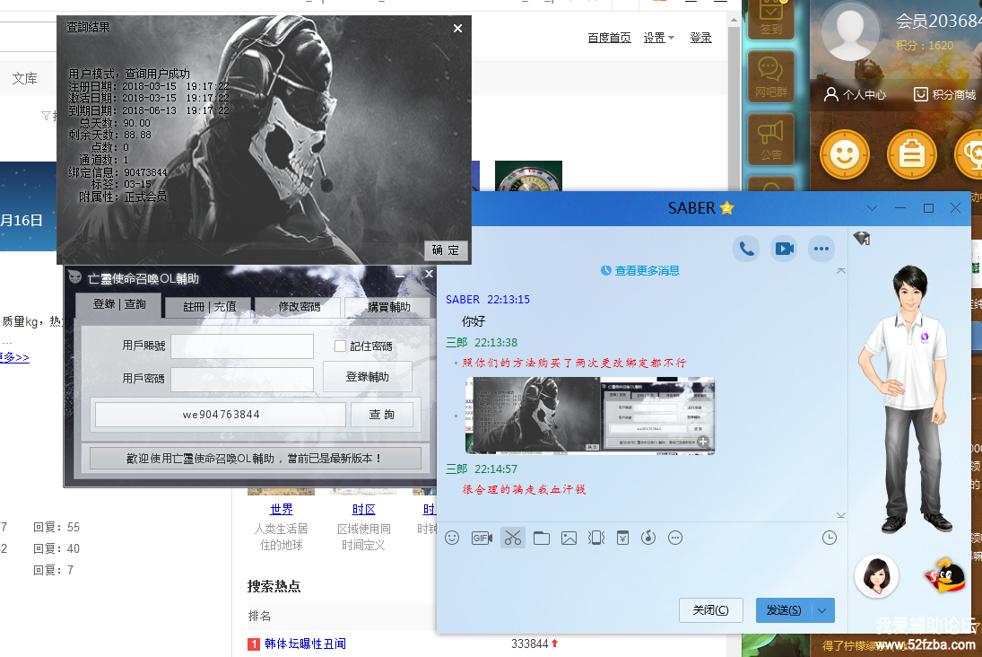Open the SABER window dropdown chevron
The width and height of the screenshot is (982, 657).
point(872,208)
